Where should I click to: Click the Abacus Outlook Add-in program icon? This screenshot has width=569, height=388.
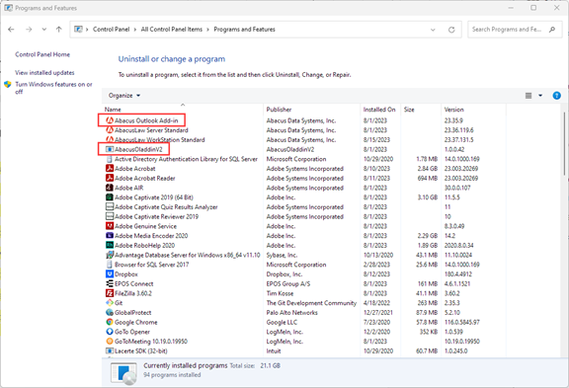pyautogui.click(x=110, y=120)
